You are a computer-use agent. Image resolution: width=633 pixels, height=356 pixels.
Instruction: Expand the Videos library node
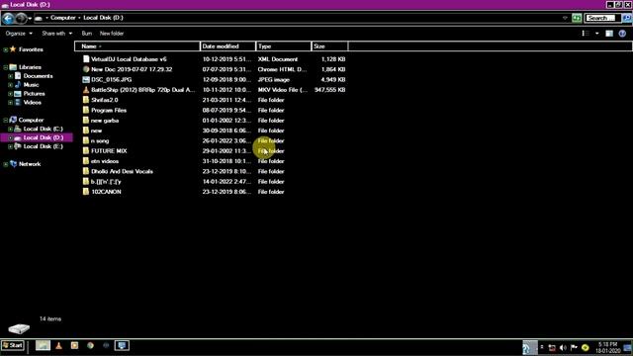[11, 103]
